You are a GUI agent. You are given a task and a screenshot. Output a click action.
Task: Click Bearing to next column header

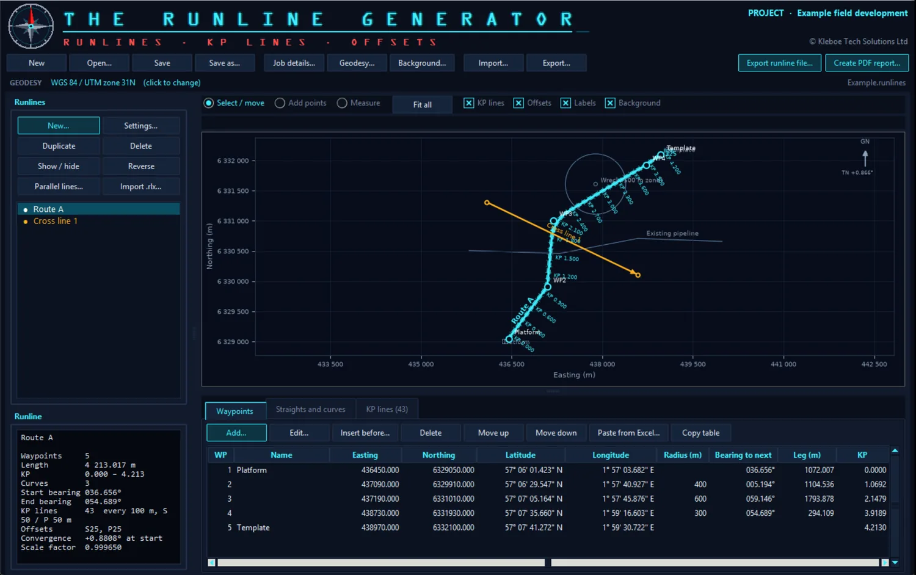(743, 455)
